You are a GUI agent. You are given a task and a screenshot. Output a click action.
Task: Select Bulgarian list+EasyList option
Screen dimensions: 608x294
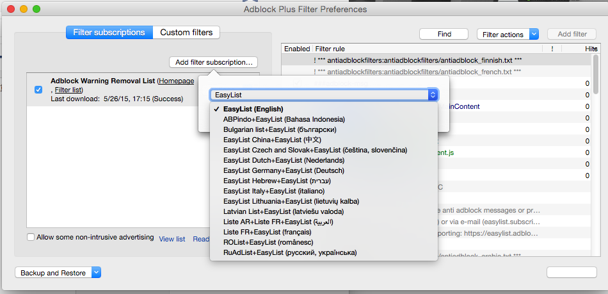[x=323, y=129]
